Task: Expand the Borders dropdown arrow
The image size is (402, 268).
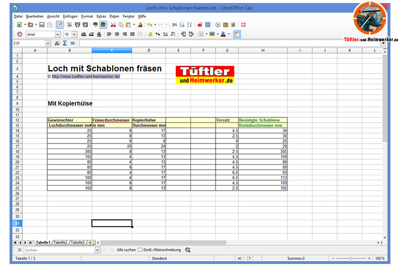Action: [x=207, y=34]
